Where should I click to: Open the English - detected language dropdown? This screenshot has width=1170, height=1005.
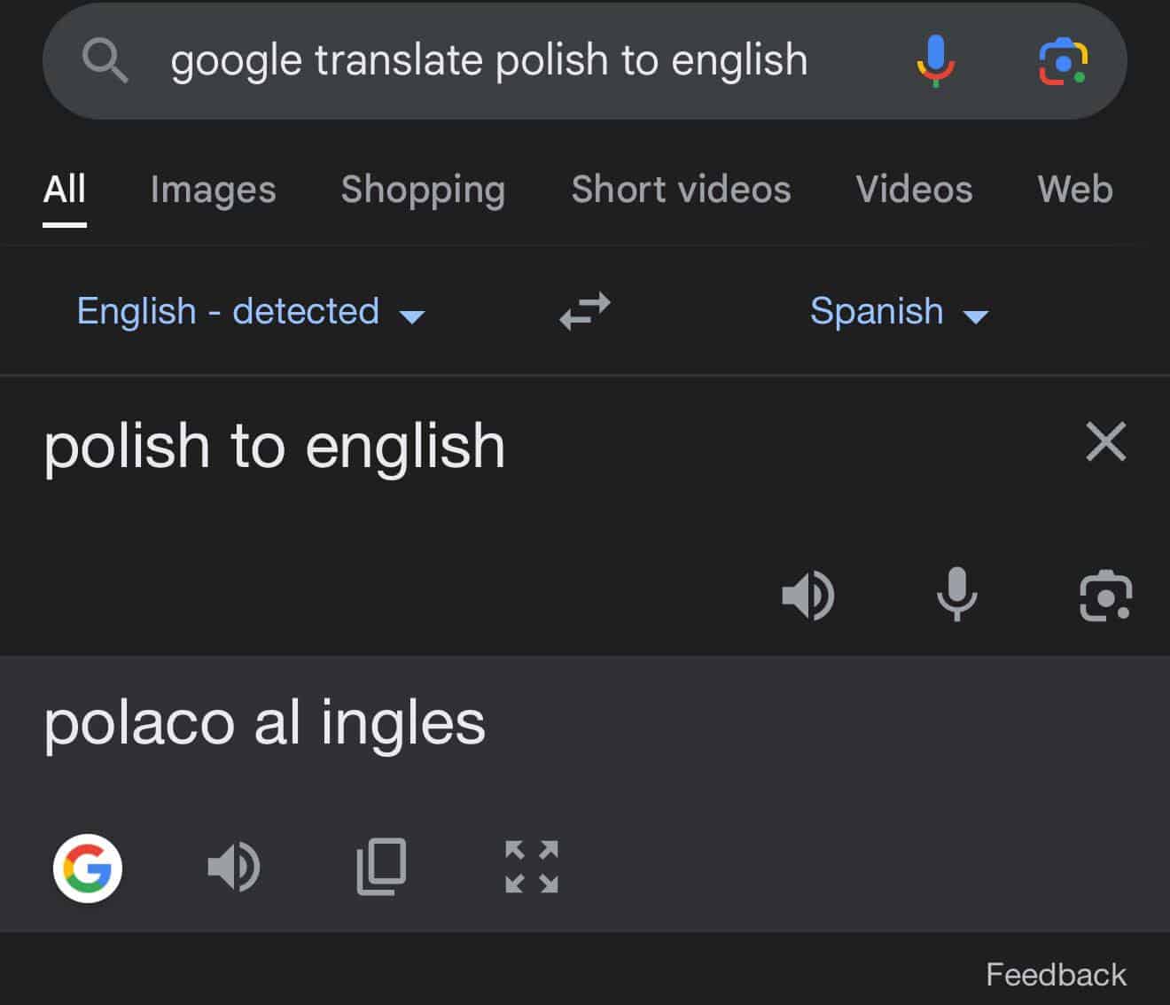point(250,312)
